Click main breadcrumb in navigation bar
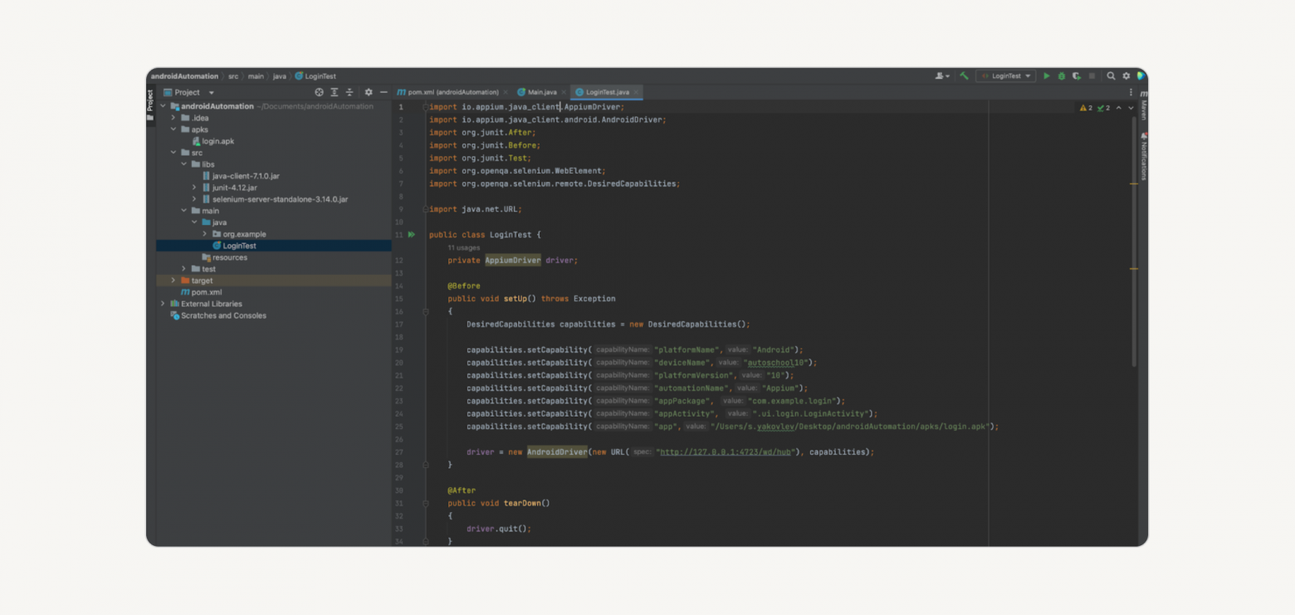This screenshot has height=615, width=1295. 256,76
